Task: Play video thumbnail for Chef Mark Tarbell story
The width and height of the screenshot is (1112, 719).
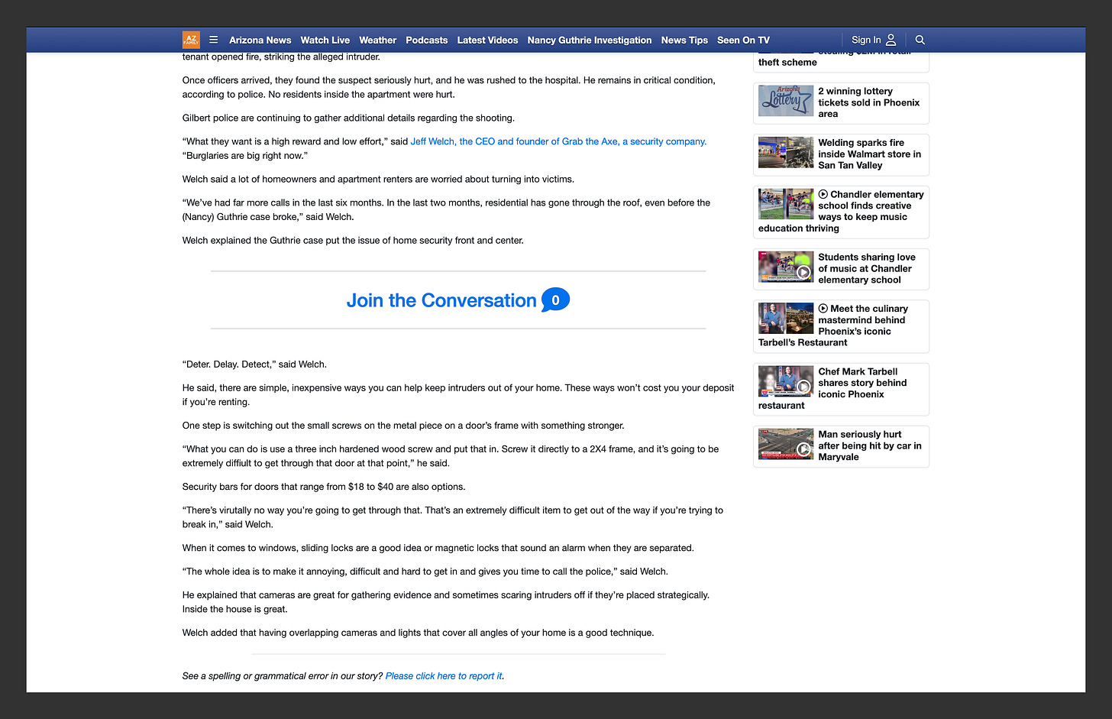Action: tap(786, 382)
